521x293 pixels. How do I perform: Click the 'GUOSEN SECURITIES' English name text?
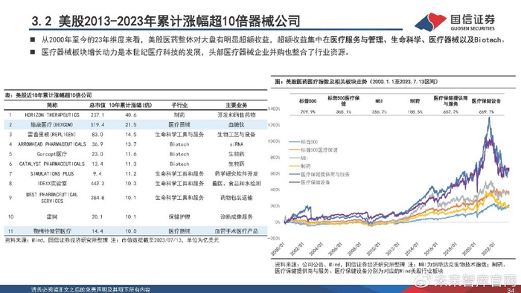(x=473, y=28)
